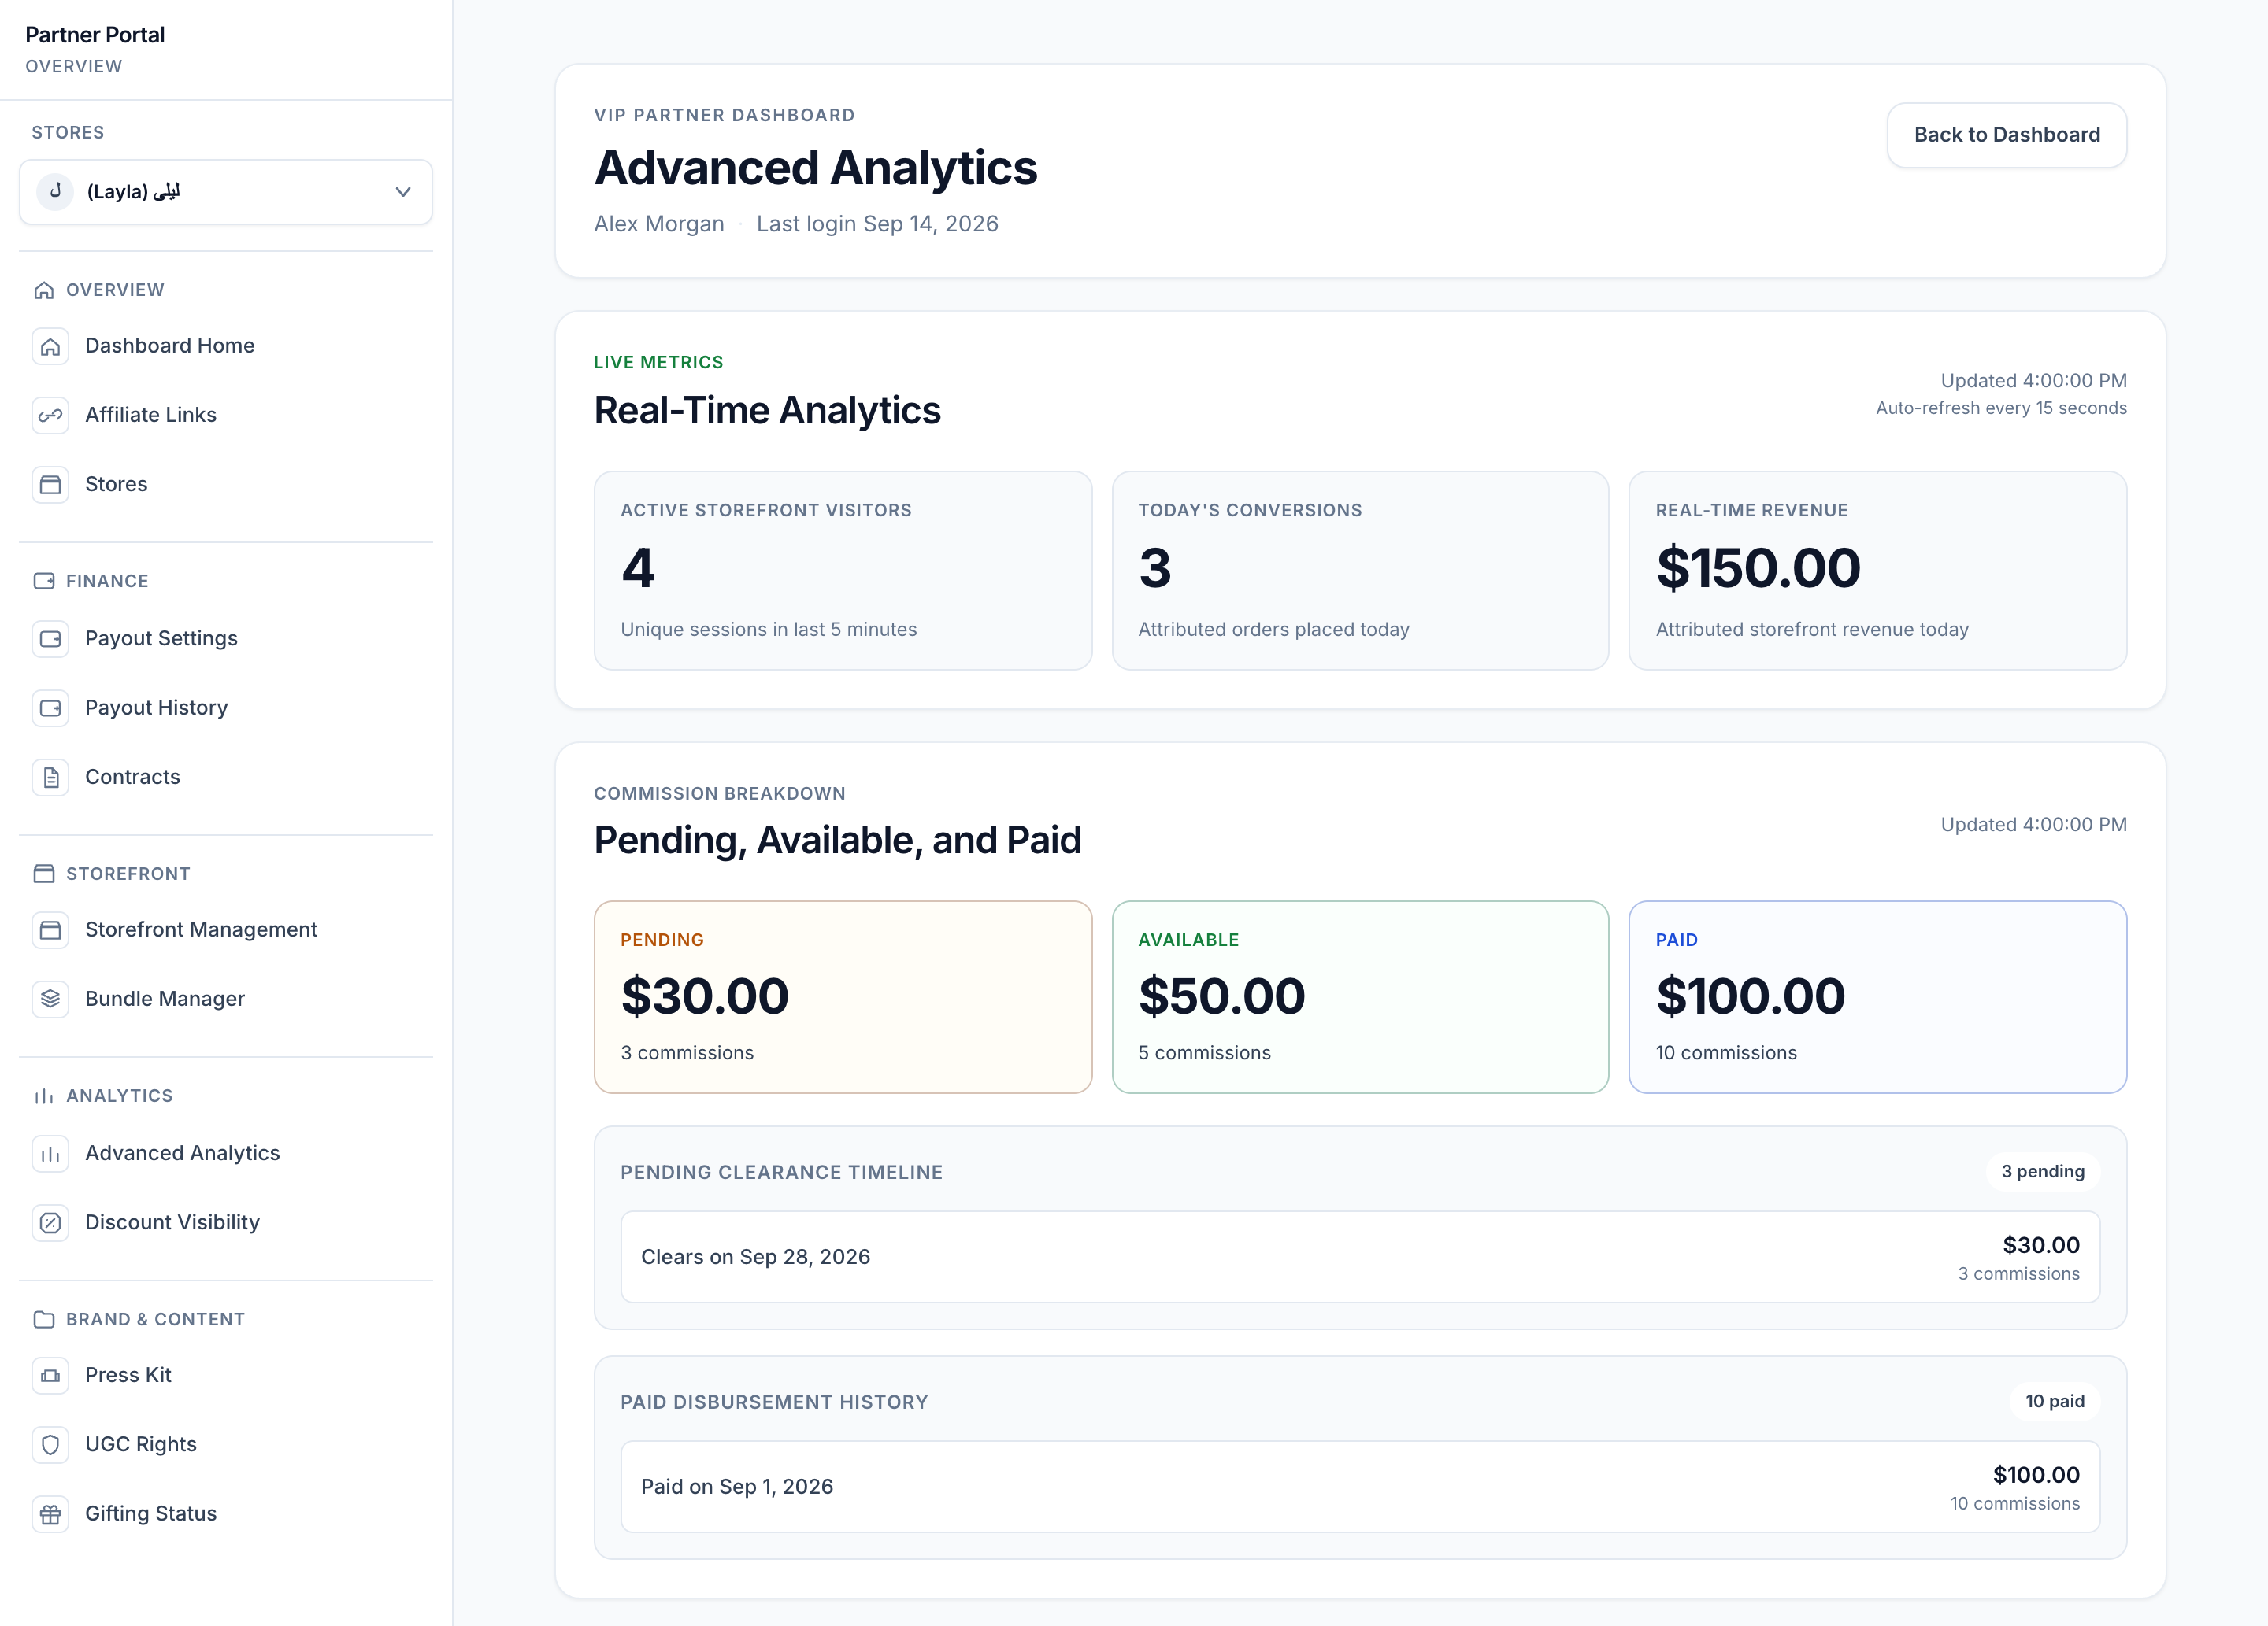Image resolution: width=2268 pixels, height=1626 pixels.
Task: Open Storefront Management
Action: pyautogui.click(x=226, y=929)
